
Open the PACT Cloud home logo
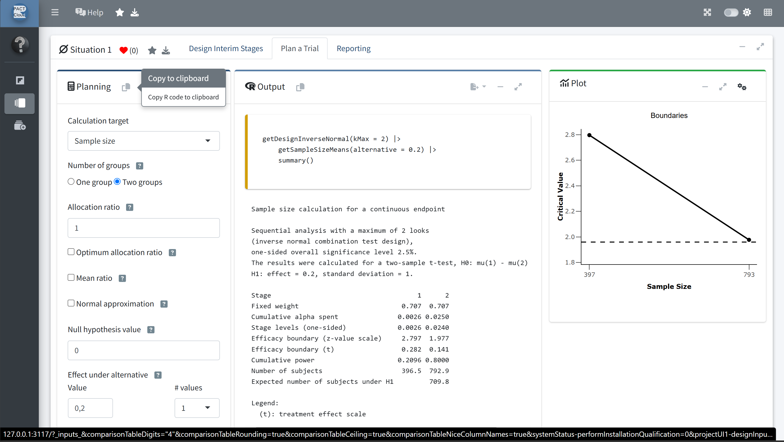[19, 12]
